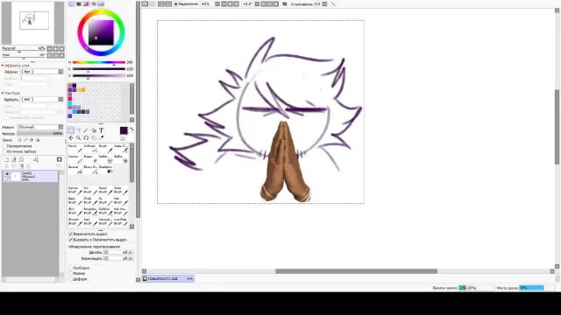The image size is (561, 315).
Task: Click the hue slider bar labeled H
Action: [x=99, y=62]
